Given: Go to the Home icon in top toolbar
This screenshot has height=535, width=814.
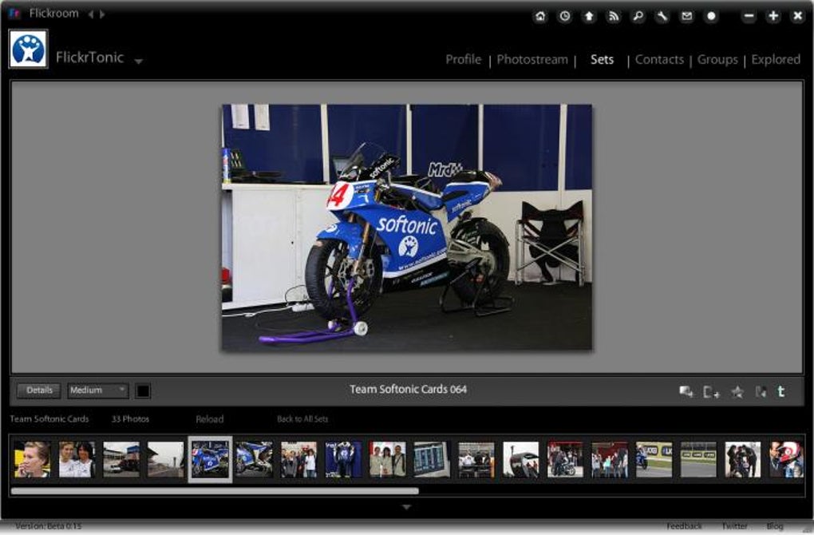Looking at the screenshot, I should click(x=540, y=16).
